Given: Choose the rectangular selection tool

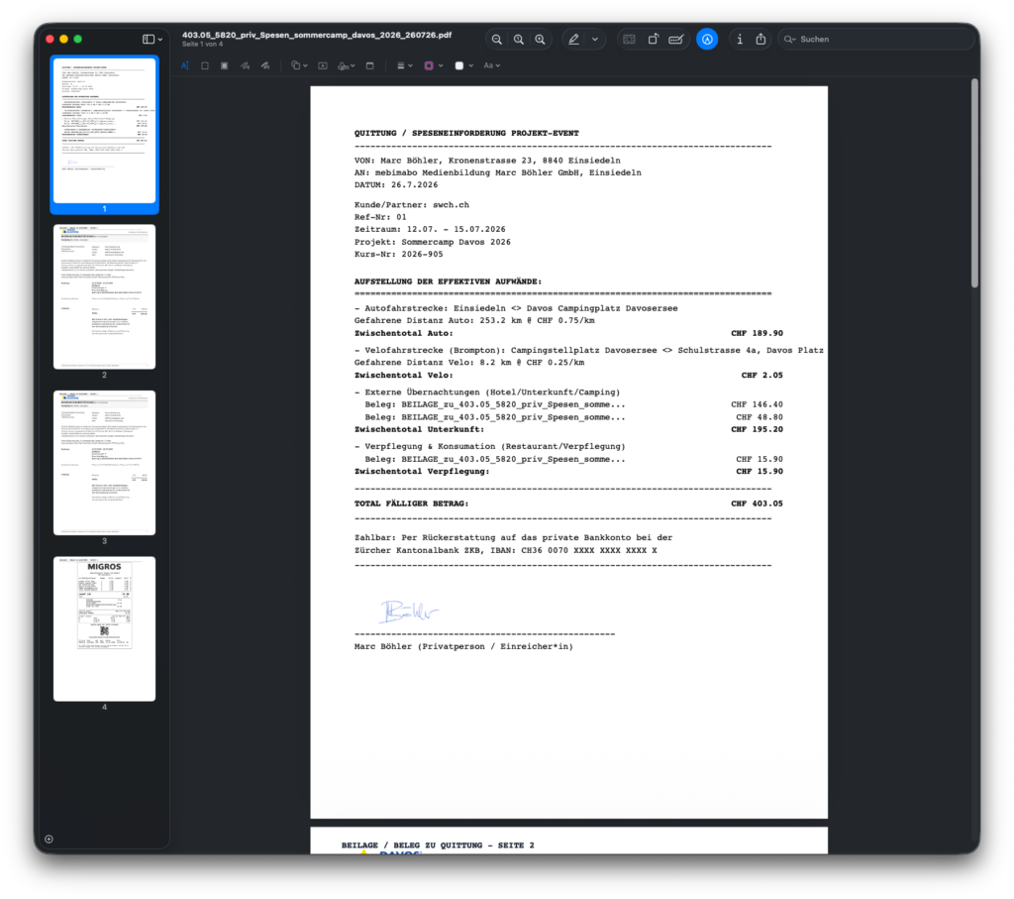Looking at the screenshot, I should pos(205,65).
